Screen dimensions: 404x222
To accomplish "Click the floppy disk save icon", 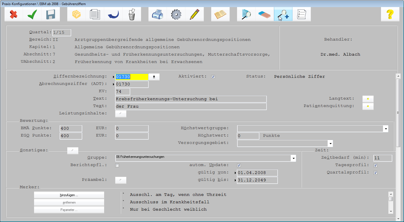I will (x=51, y=14).
